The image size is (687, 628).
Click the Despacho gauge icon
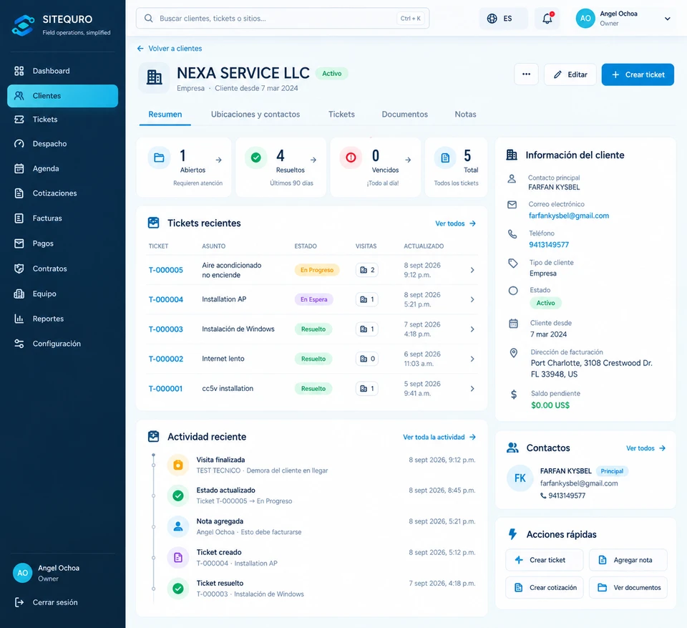pos(19,144)
